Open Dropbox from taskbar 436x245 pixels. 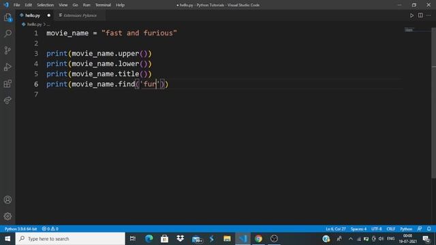[180, 239]
